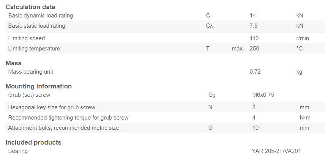Select the Basic dynamic load rating label

(x=40, y=16)
